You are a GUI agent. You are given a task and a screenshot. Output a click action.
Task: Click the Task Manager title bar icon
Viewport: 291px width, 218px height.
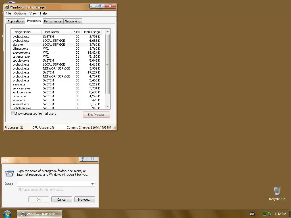click(7, 7)
